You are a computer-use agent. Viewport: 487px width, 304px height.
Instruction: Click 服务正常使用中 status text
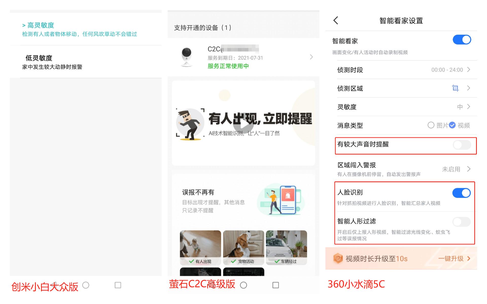coord(228,66)
